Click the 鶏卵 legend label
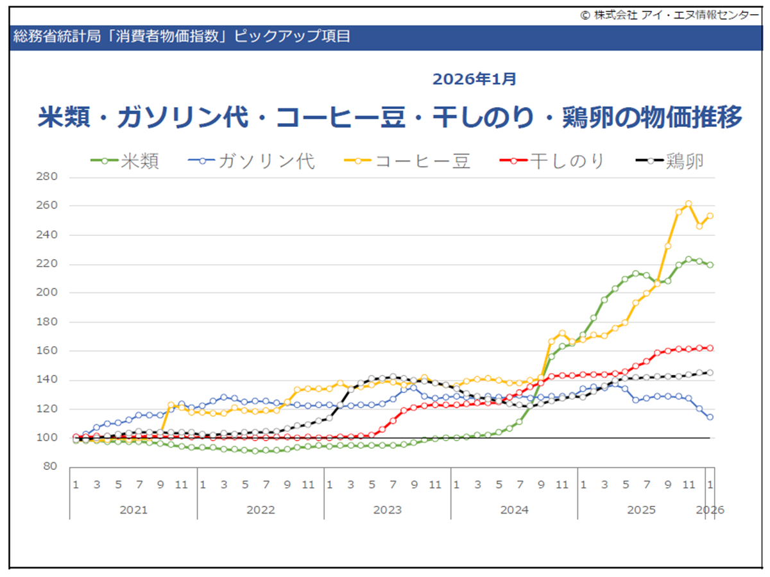This screenshot has height=577, width=770. pos(685,161)
